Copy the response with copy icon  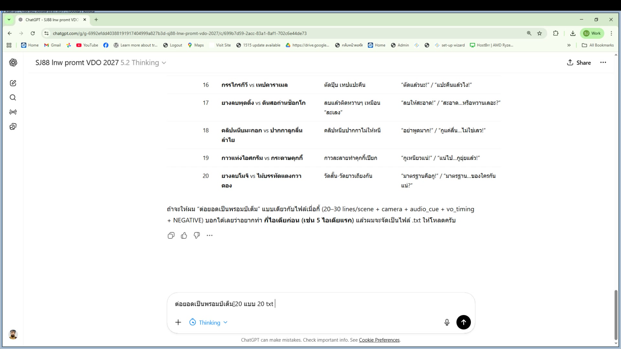[171, 236]
